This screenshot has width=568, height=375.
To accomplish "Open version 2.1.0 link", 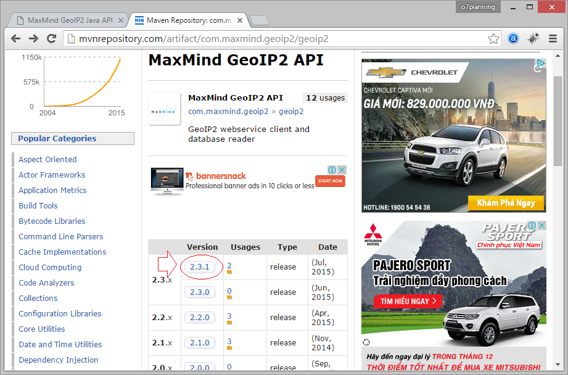I will (x=200, y=343).
